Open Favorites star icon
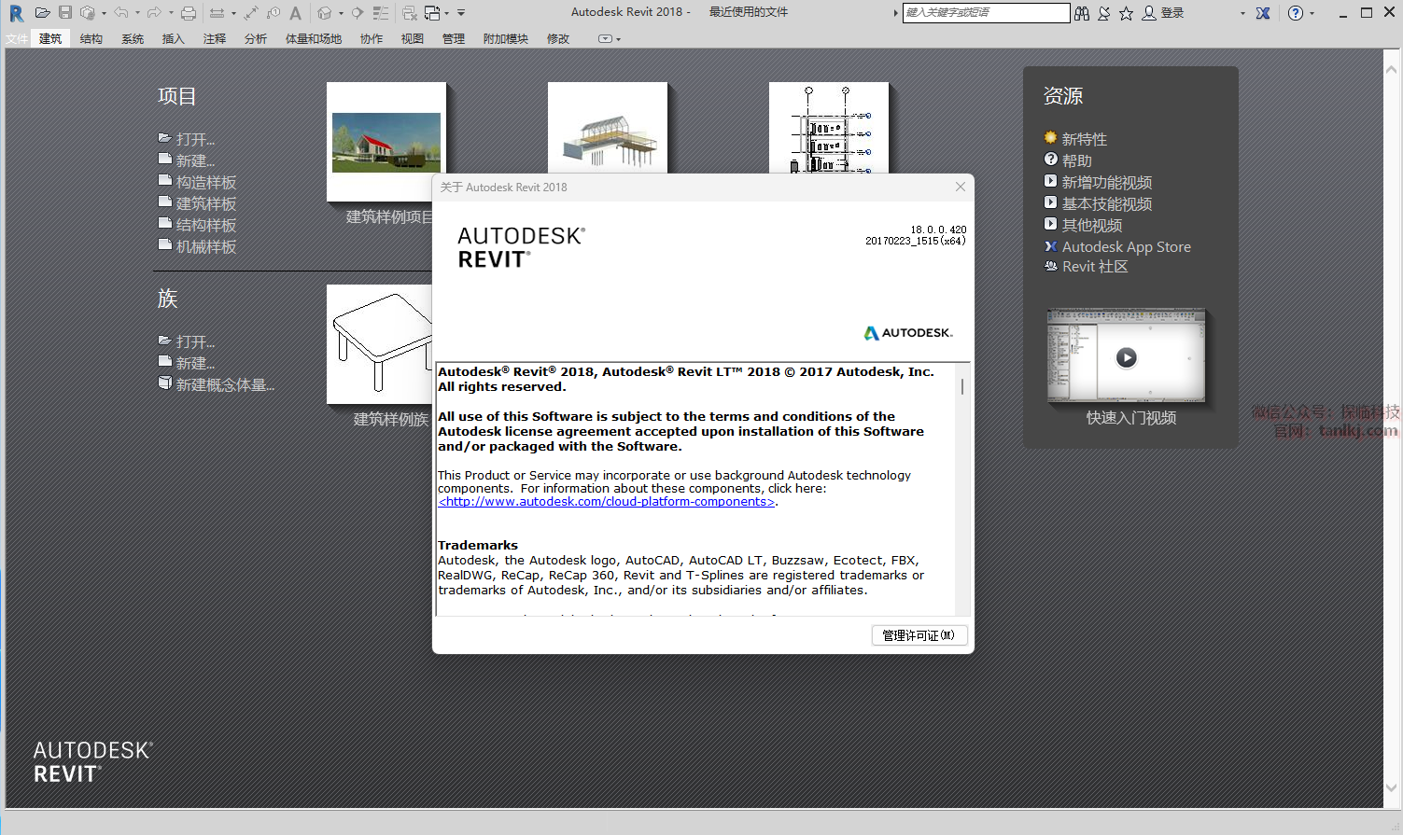This screenshot has width=1403, height=835. click(1127, 13)
